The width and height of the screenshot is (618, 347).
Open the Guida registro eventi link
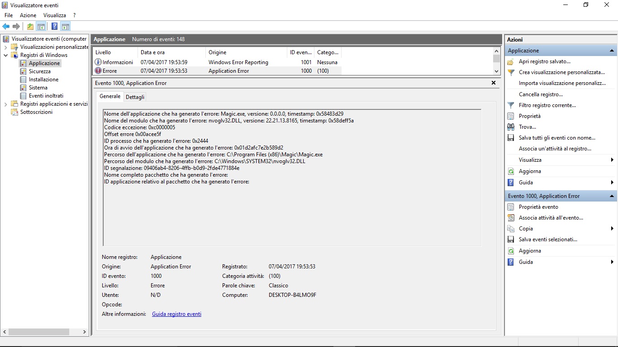(176, 314)
